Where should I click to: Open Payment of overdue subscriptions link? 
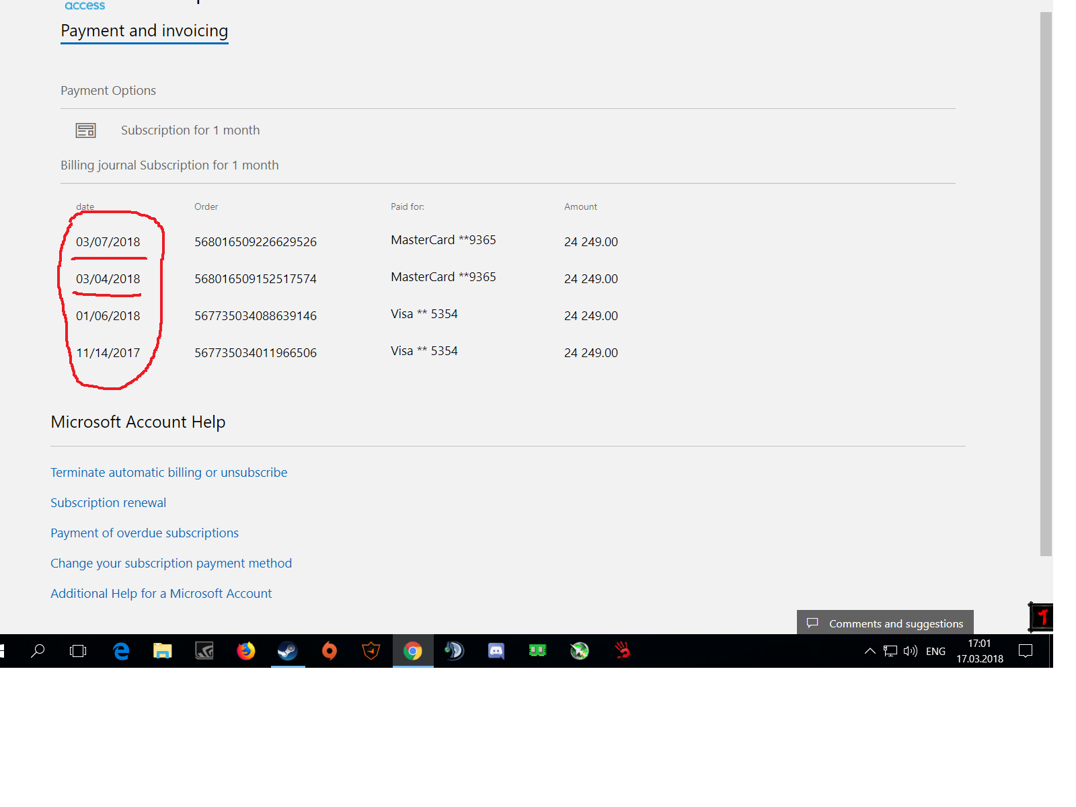point(145,533)
